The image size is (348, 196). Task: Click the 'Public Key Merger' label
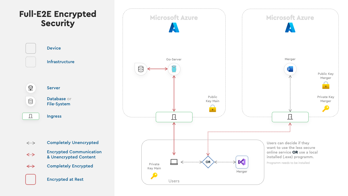coord(326,76)
